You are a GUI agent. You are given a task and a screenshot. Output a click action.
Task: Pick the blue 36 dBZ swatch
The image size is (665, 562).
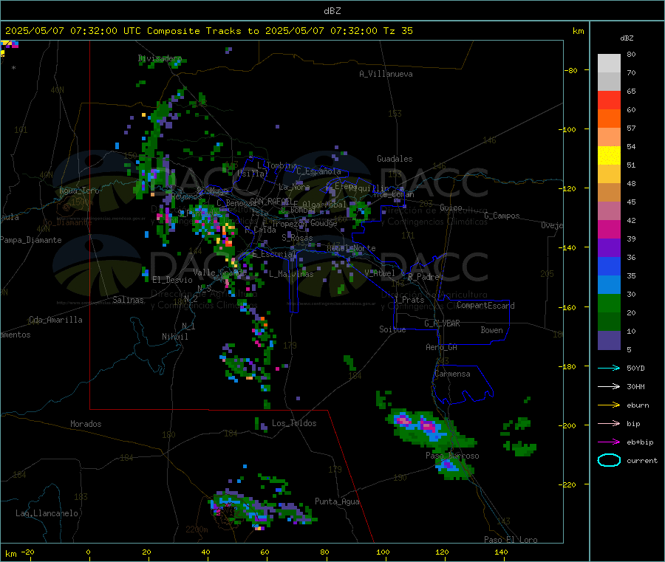(x=609, y=266)
